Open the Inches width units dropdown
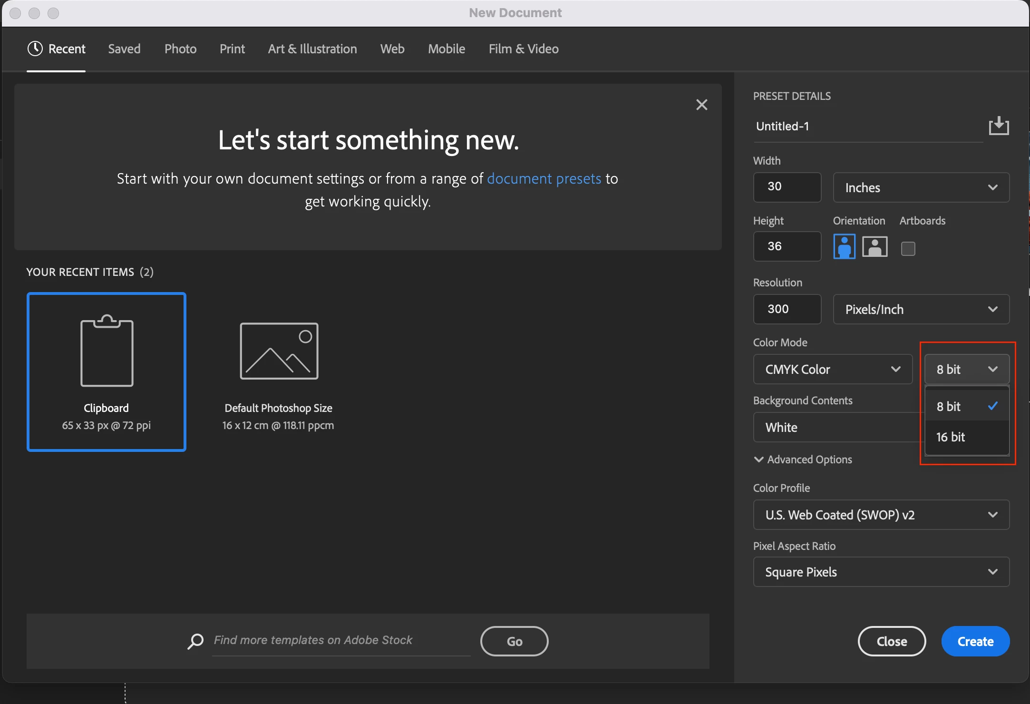 pos(921,187)
